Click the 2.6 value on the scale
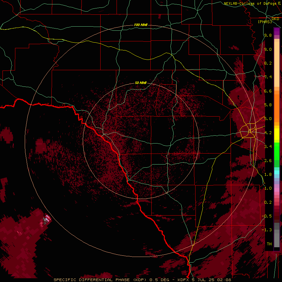The image size is (282, 282). pyautogui.click(x=268, y=161)
